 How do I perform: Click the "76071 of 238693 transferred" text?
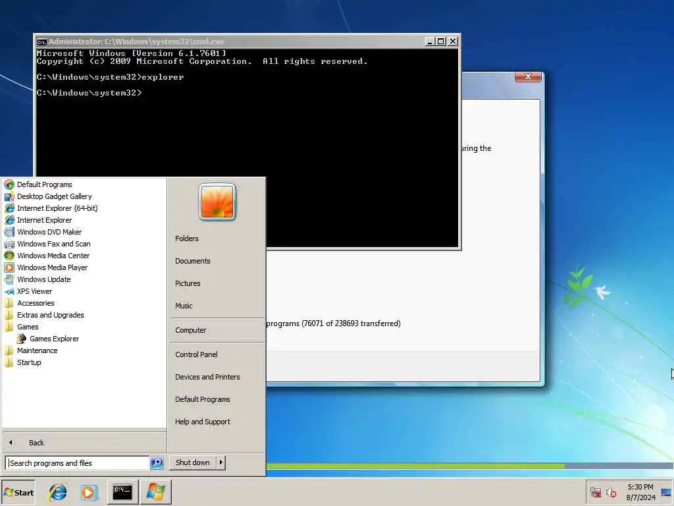[x=351, y=323]
